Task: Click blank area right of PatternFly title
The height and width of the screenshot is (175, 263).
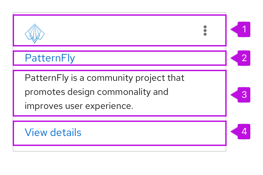Action: click(x=150, y=58)
